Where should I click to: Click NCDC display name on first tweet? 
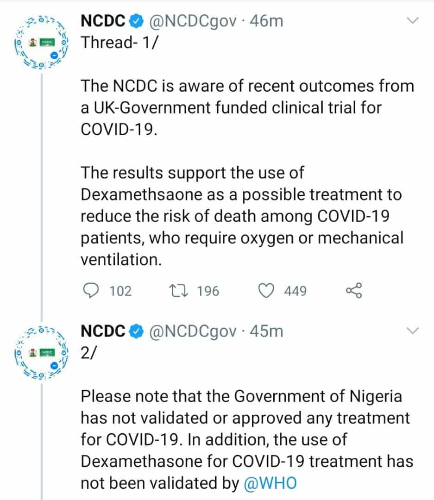103,21
